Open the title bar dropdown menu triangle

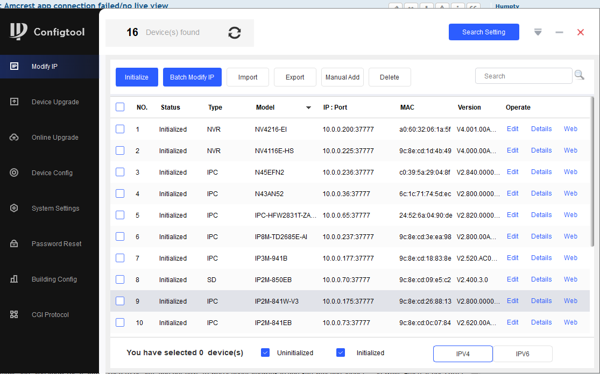click(x=538, y=32)
